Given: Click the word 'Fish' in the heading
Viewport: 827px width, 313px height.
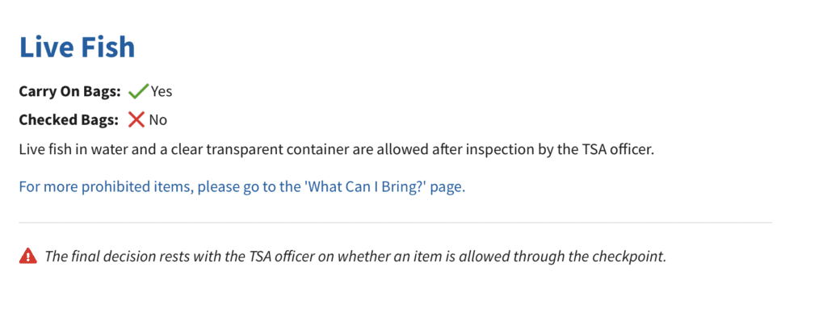Looking at the screenshot, I should pos(108,47).
